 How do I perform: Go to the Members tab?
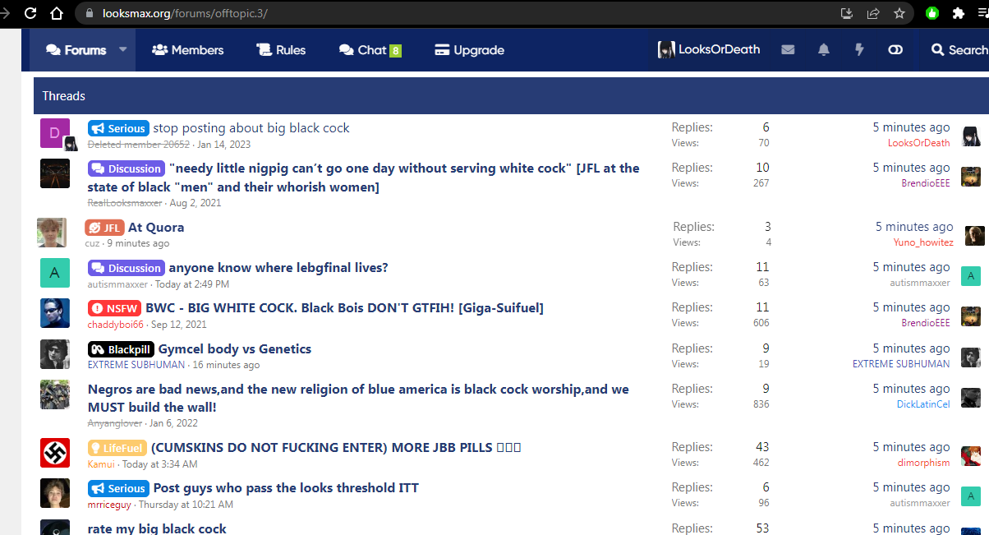click(188, 50)
